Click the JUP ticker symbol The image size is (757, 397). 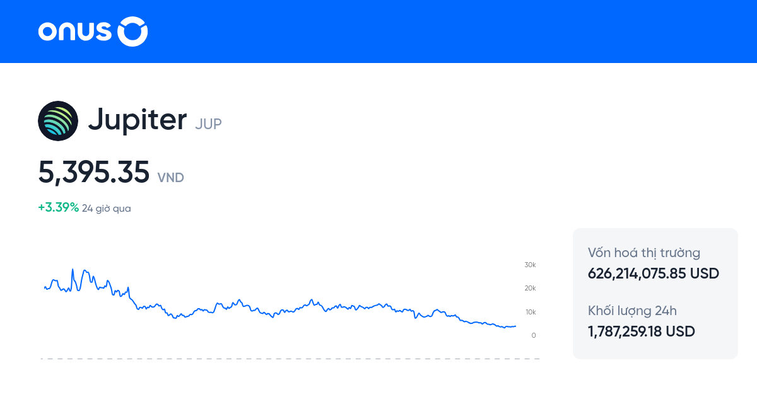pyautogui.click(x=208, y=124)
